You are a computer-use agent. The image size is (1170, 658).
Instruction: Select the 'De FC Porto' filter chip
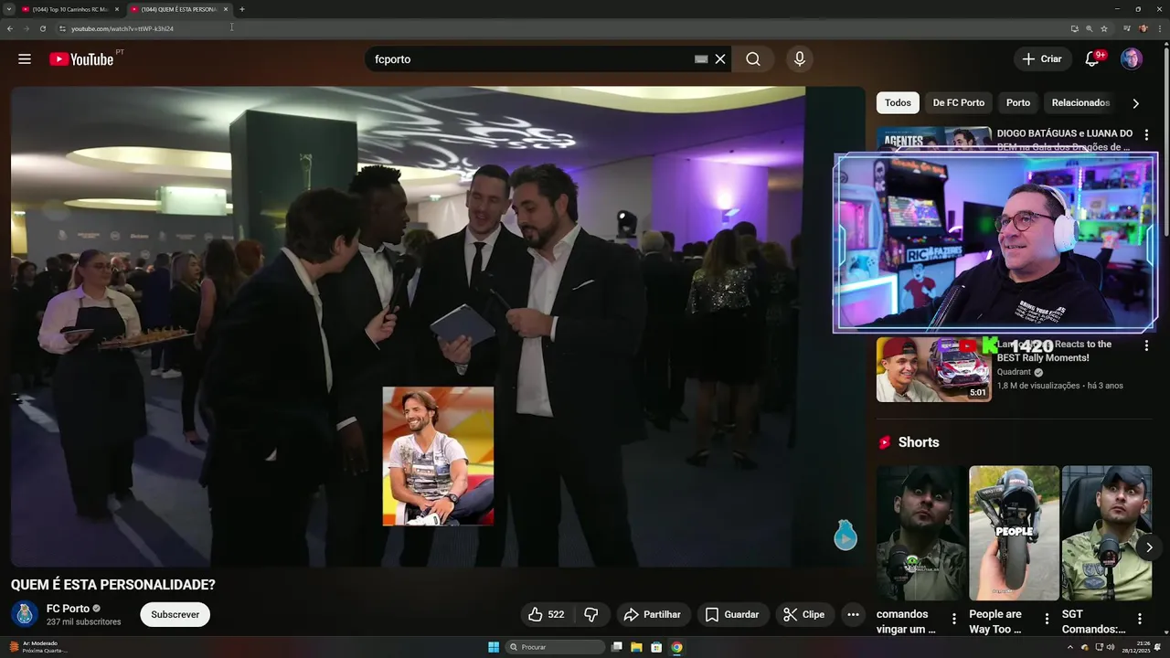[958, 102]
